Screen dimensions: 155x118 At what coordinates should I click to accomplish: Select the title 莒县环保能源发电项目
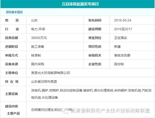(x=80, y=4)
